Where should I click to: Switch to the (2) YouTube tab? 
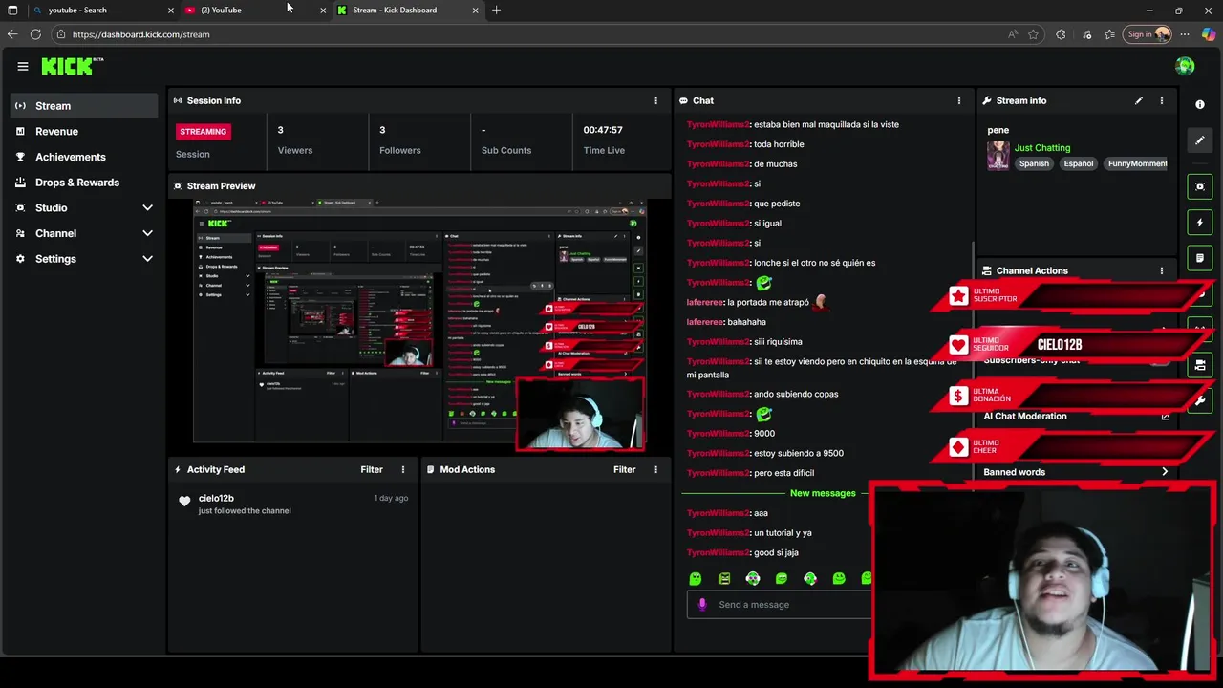coord(255,10)
